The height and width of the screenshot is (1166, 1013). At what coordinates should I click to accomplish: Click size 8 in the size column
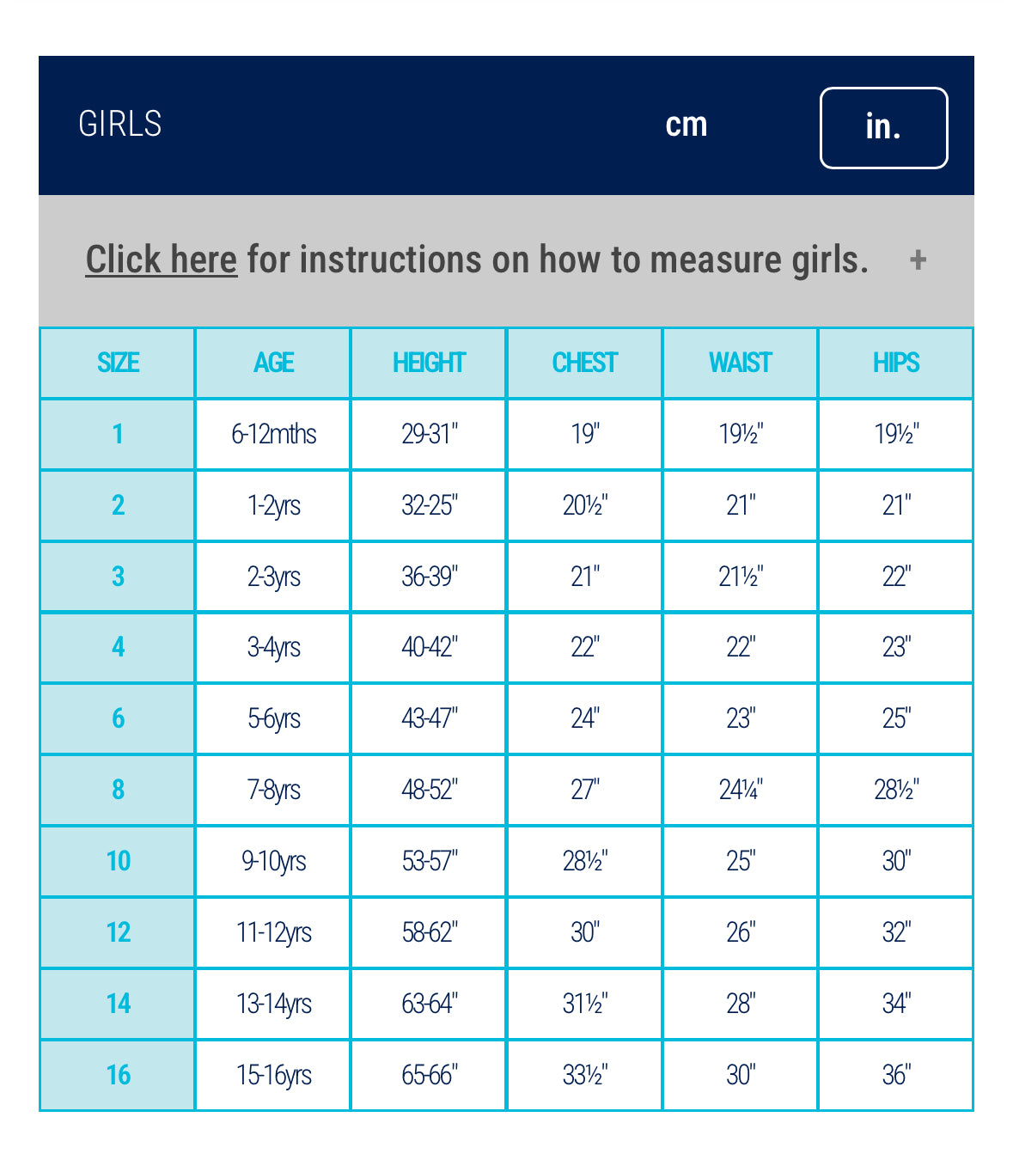point(118,790)
